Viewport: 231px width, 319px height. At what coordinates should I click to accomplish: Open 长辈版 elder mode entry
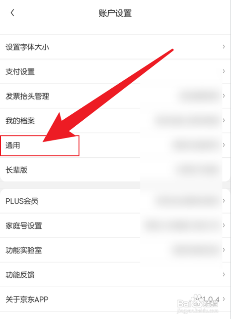pyautogui.click(x=115, y=170)
